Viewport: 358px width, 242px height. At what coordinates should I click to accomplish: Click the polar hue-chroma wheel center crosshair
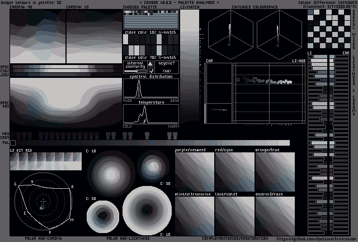[x=43, y=201]
